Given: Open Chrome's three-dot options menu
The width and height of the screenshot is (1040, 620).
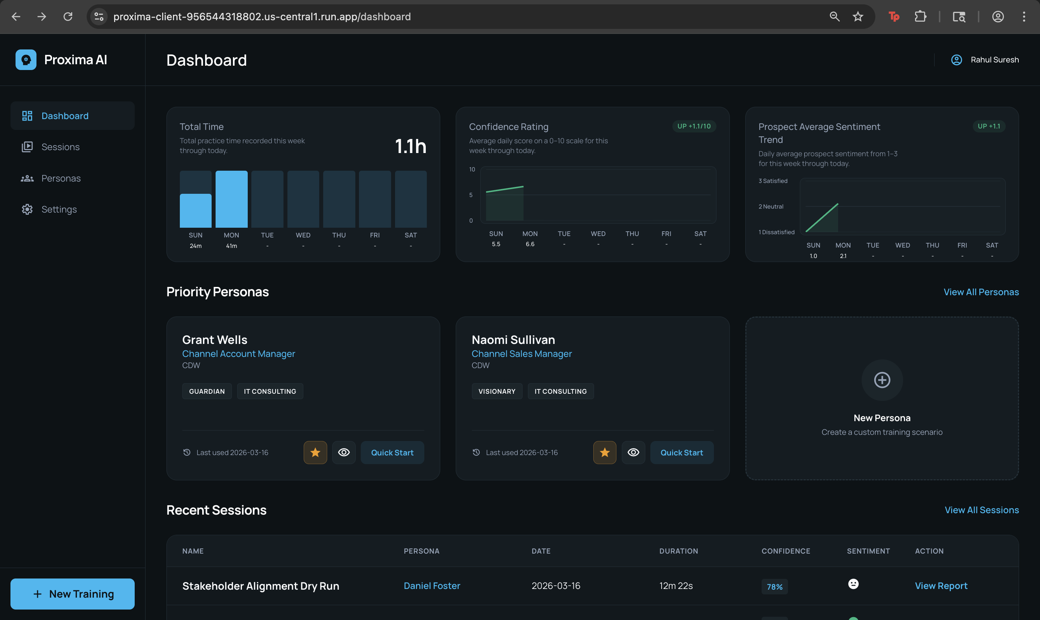Looking at the screenshot, I should (1024, 17).
